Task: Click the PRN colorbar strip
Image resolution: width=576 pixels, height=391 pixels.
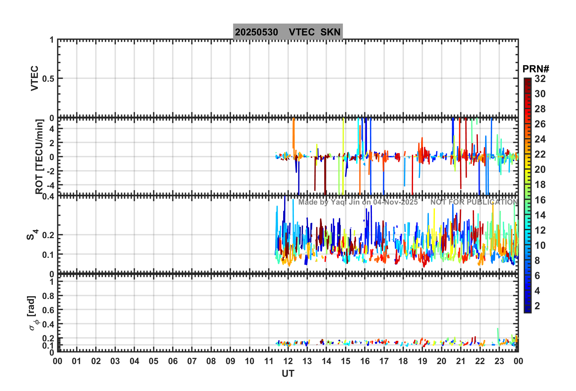Action: pos(528,195)
